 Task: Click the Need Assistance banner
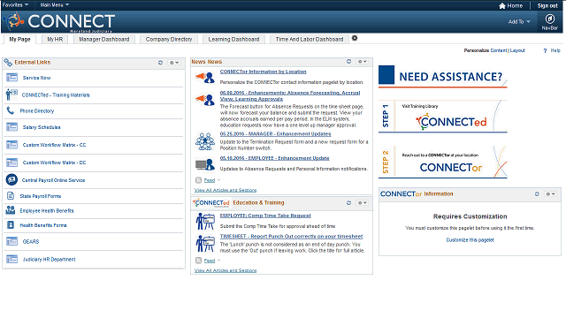[x=443, y=77]
